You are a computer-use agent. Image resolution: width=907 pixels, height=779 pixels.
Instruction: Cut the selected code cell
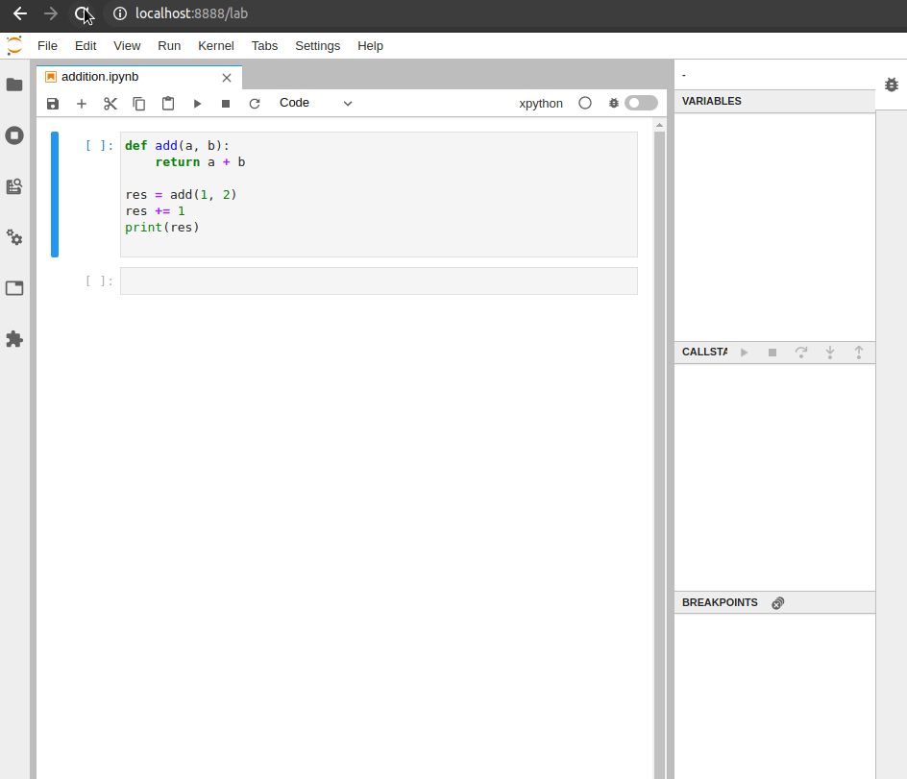click(x=110, y=103)
